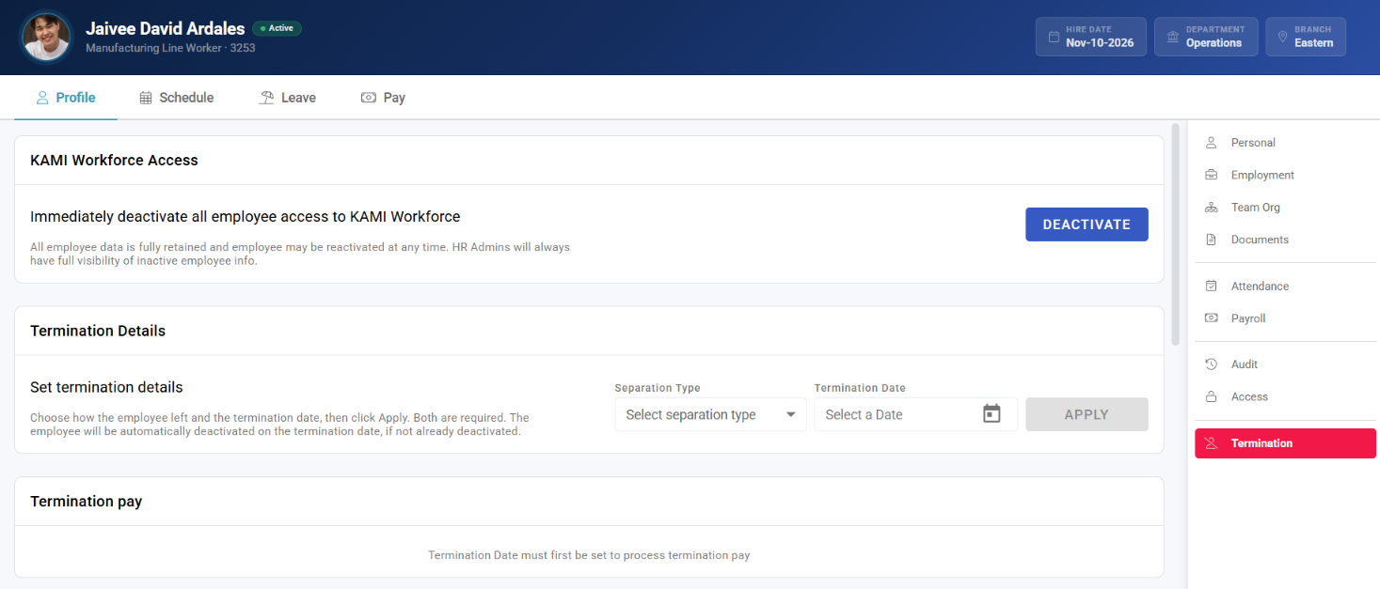The width and height of the screenshot is (1380, 589).
Task: Go to the Pay tab
Action: pos(383,98)
